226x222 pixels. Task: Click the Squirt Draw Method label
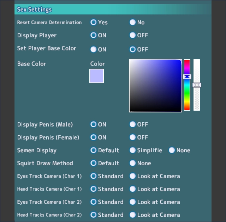(45, 164)
